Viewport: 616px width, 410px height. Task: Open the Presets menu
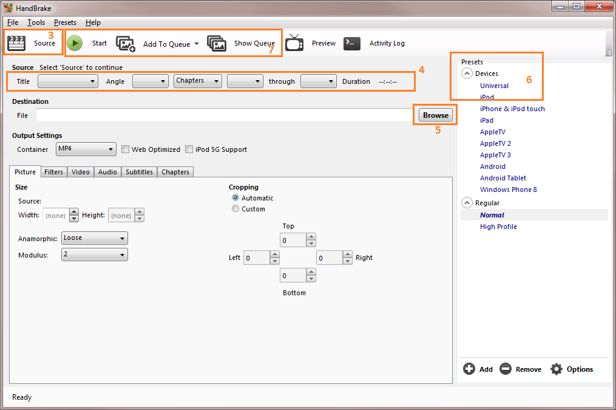pos(65,22)
